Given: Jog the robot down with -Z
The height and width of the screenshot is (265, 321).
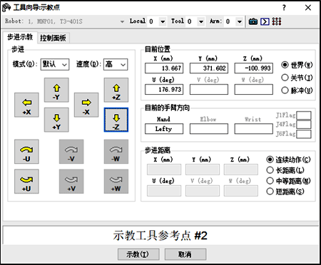Looking at the screenshot, I should coord(116,120).
